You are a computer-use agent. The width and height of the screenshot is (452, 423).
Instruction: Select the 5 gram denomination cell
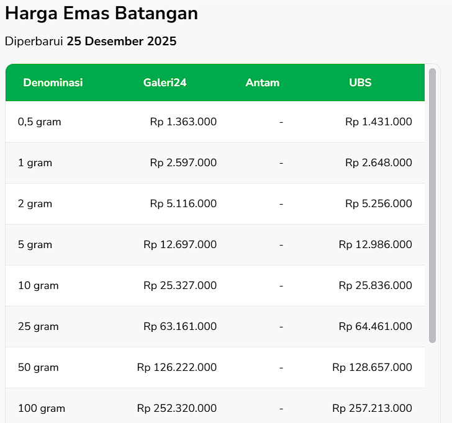[x=35, y=244]
